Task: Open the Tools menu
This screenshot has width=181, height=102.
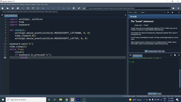Action: 38,5
